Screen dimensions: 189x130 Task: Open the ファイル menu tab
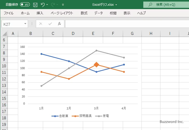tap(9, 13)
